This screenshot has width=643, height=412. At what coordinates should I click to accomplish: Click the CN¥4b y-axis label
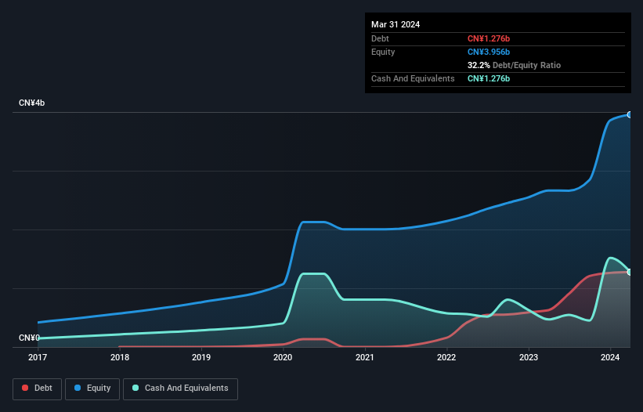point(31,103)
